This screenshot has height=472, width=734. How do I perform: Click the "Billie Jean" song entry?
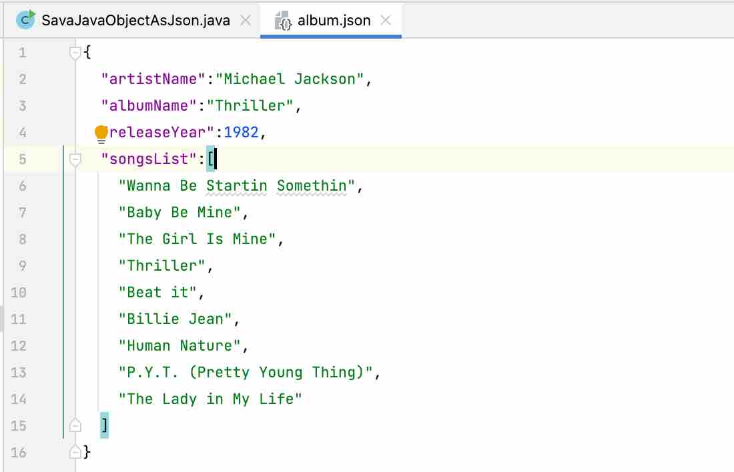point(175,319)
